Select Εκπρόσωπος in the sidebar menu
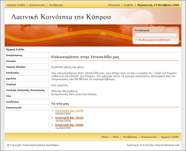 click(14, 55)
